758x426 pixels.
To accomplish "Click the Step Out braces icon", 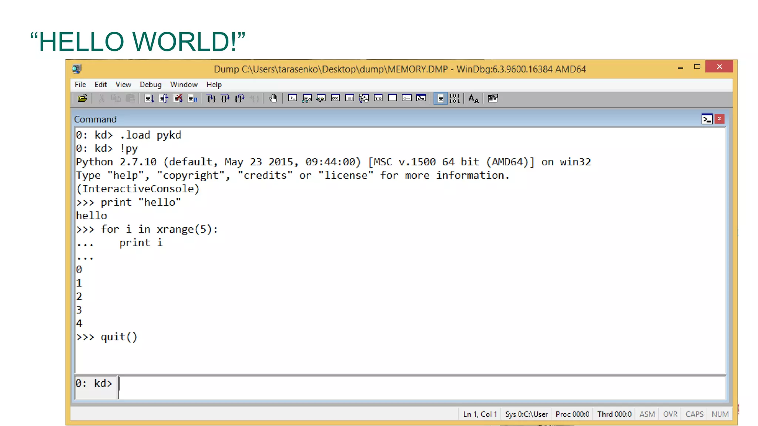I will click(x=239, y=98).
